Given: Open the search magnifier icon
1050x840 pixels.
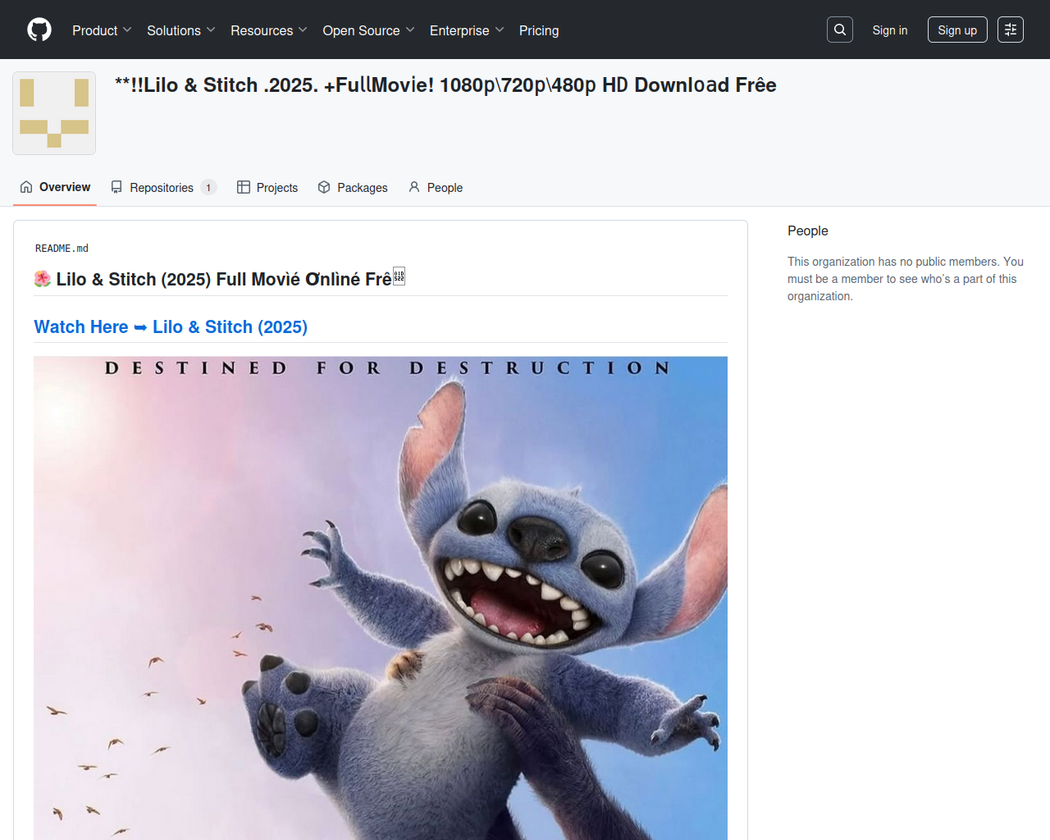Looking at the screenshot, I should pyautogui.click(x=840, y=30).
